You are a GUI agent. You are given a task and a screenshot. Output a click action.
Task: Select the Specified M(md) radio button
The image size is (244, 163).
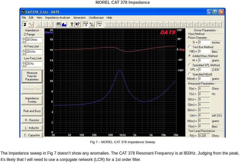tap(189, 74)
